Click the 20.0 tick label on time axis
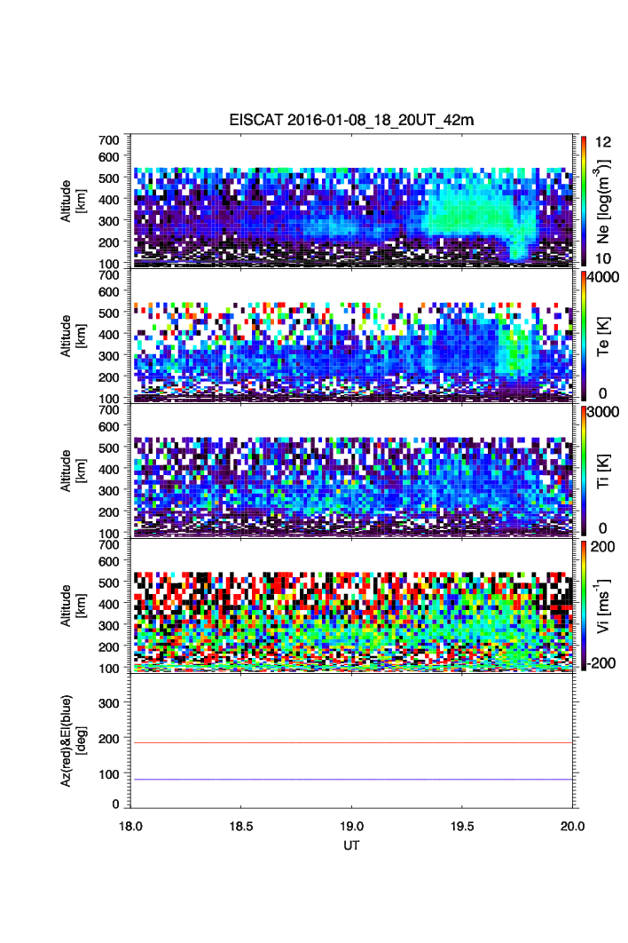Screen dimensions: 628x943 [x=572, y=826]
